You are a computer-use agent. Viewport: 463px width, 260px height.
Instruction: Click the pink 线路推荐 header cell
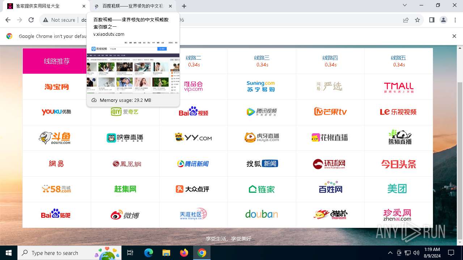tap(57, 61)
